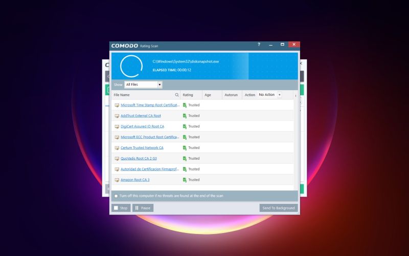409x256 pixels.
Task: Click the ELAPSED TIME 00:00:12 text
Action: coord(172,70)
